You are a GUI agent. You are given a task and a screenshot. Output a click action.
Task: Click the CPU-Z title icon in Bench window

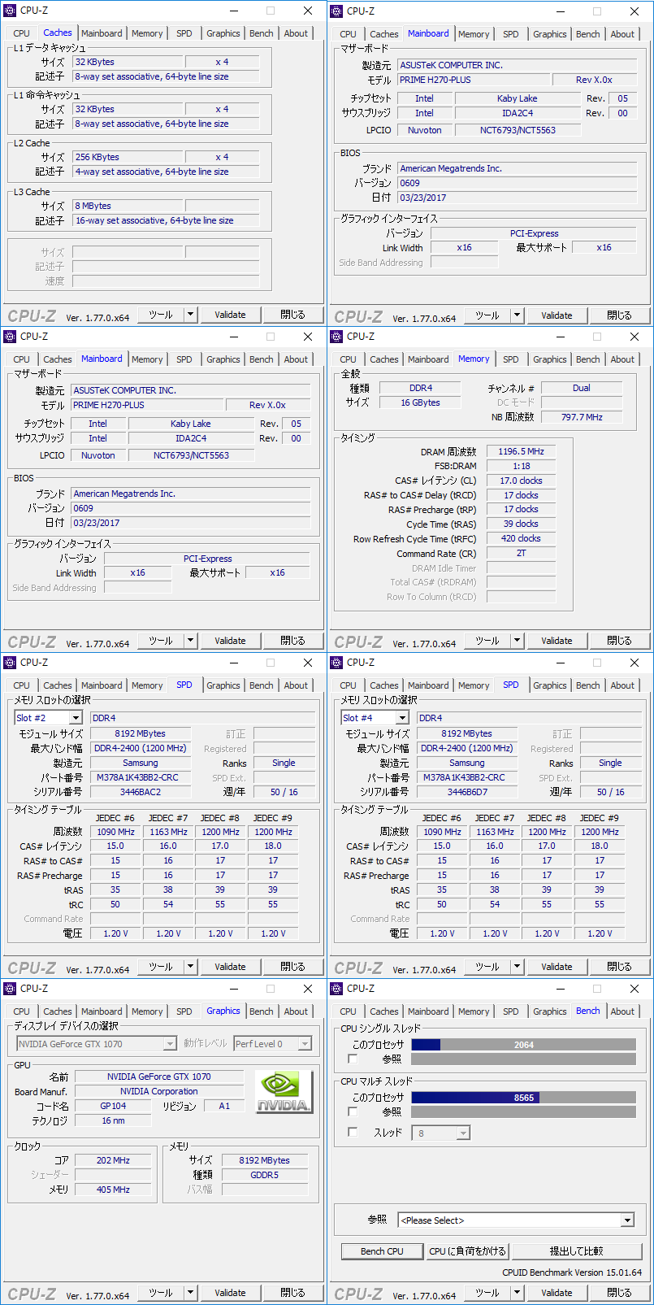[x=337, y=989]
